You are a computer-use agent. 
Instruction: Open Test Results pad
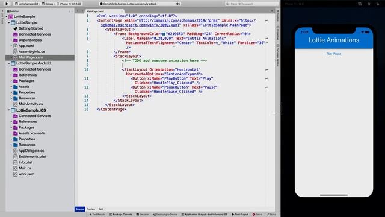click(x=97, y=215)
